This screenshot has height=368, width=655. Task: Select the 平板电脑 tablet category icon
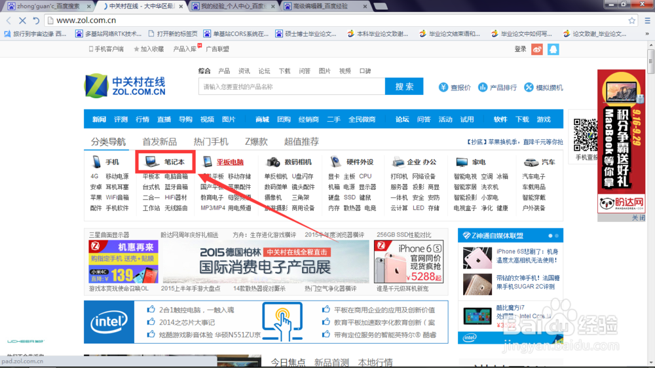coord(207,162)
